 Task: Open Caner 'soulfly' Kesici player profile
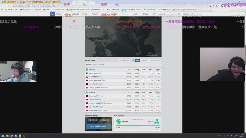click(96, 96)
